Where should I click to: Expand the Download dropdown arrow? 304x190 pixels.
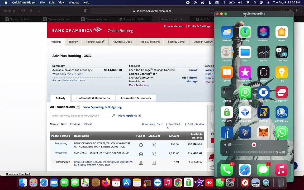[x=168, y=127]
